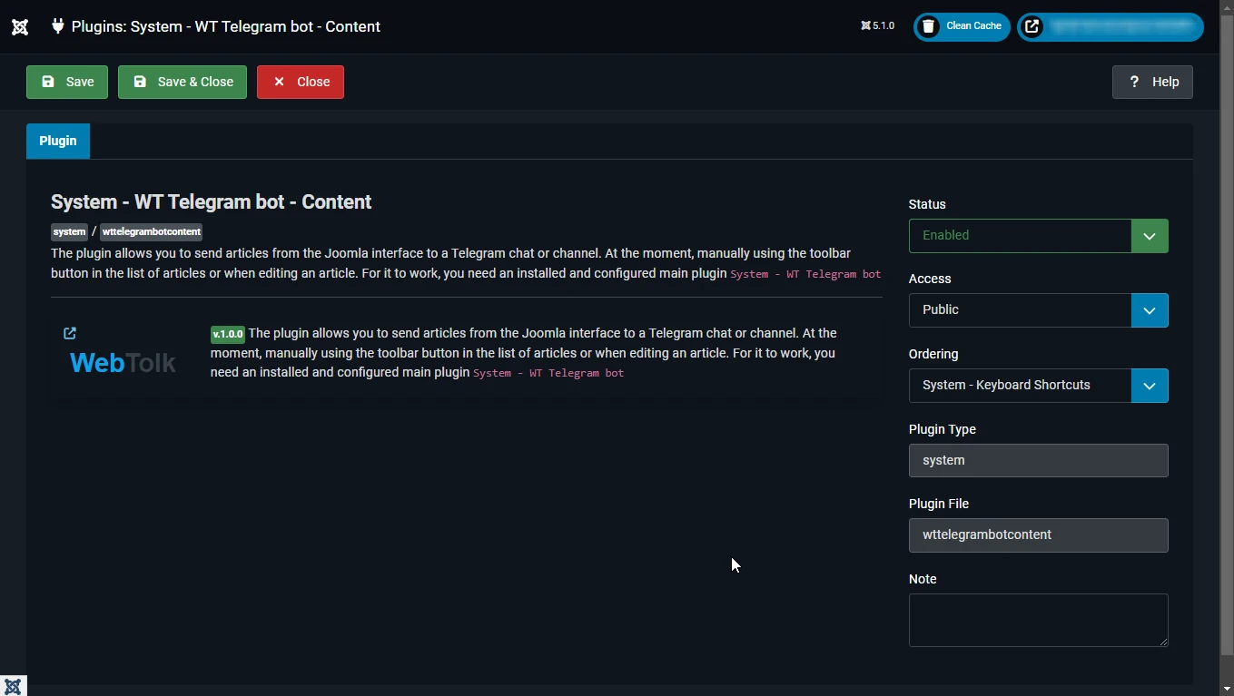
Task: Click the small Joomla icon in the bottom-left corner
Action: point(13,686)
